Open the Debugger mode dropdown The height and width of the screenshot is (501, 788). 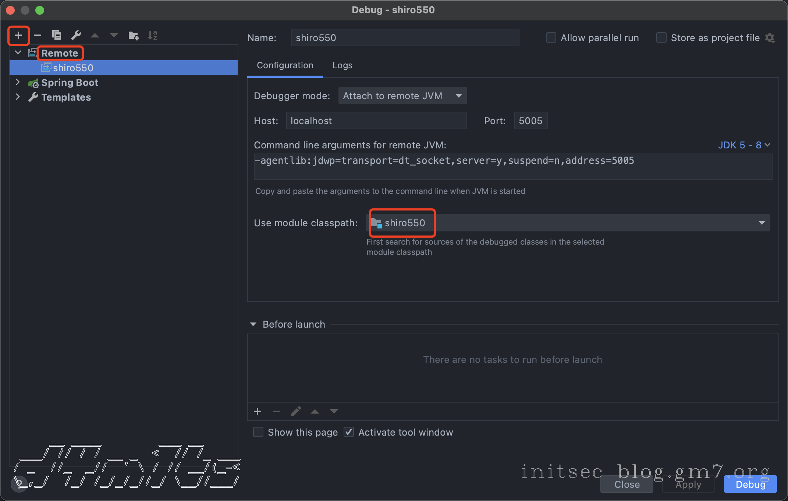click(402, 96)
